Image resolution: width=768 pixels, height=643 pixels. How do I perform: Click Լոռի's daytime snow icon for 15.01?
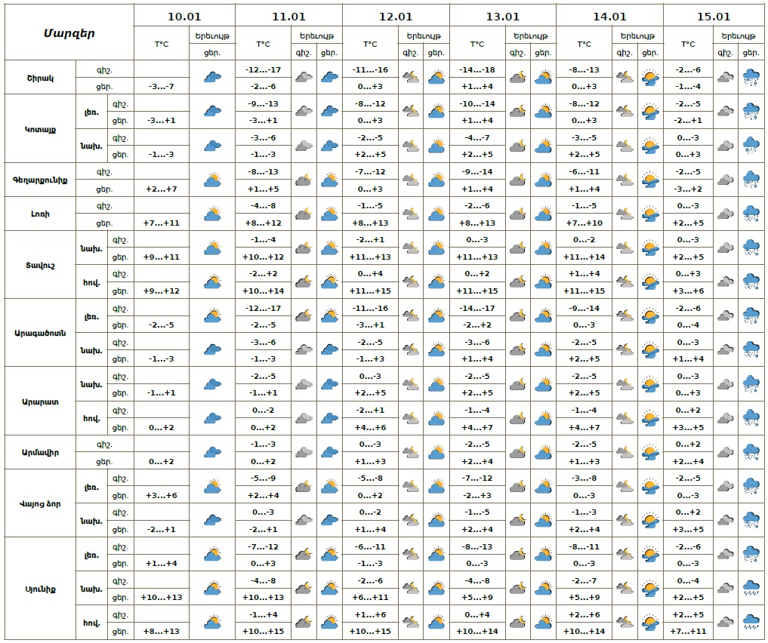751,214
